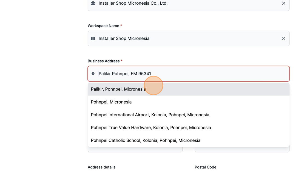
Task: Clear the company name with X icon
Action: pyautogui.click(x=283, y=3)
